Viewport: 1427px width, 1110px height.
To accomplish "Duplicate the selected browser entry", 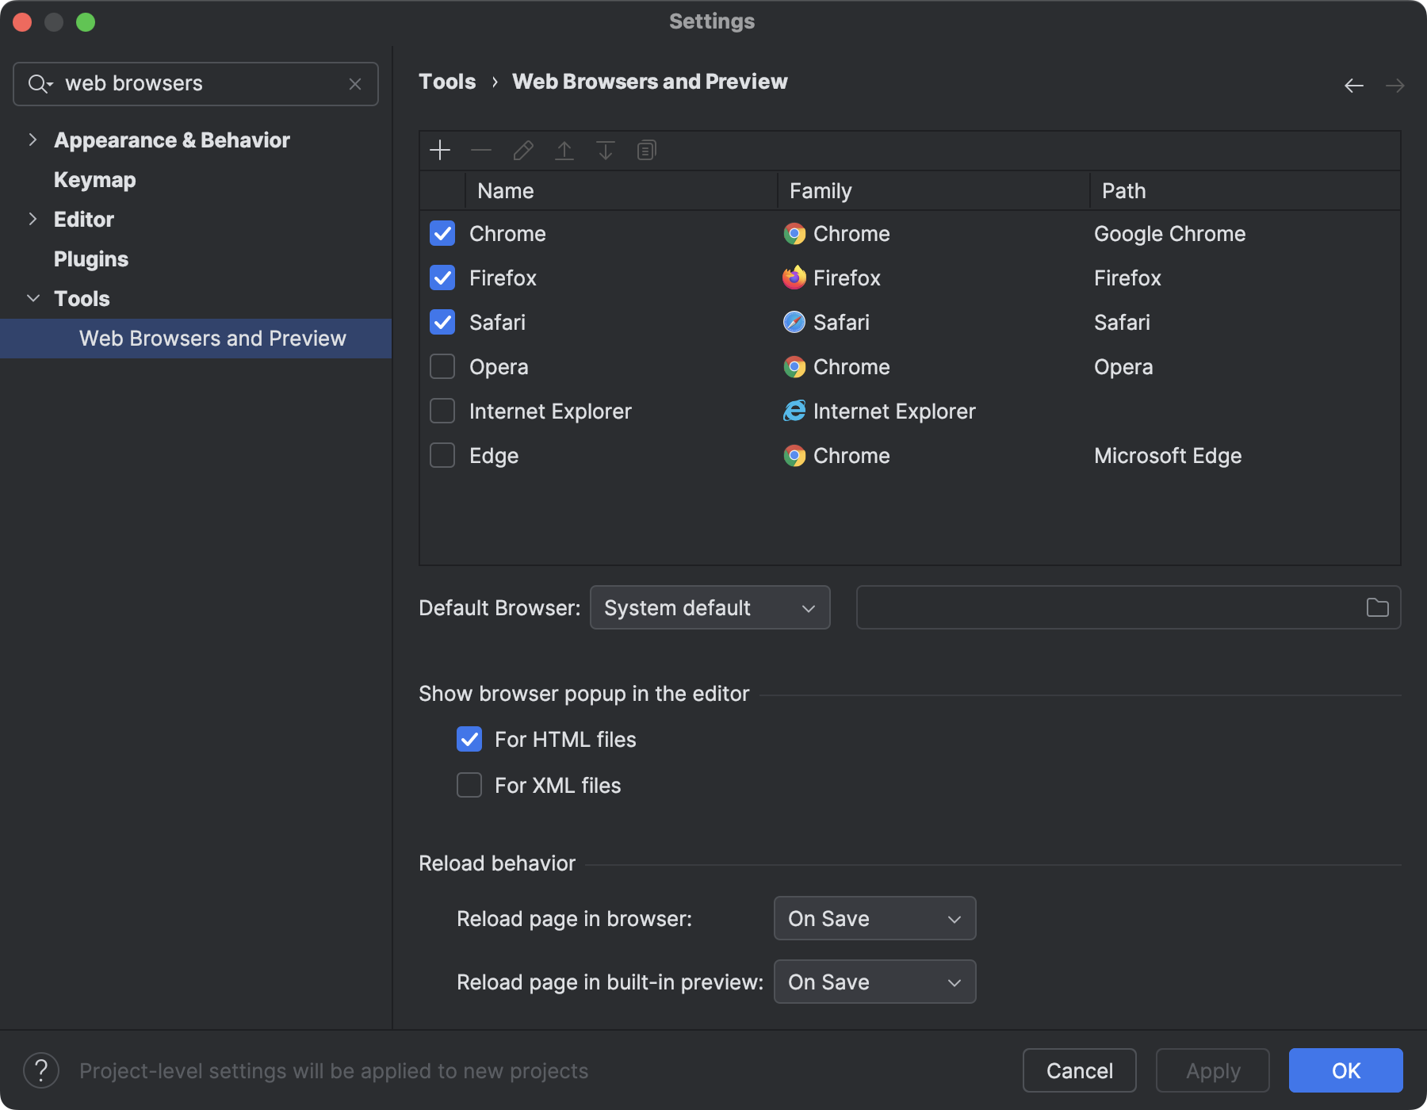I will [646, 150].
